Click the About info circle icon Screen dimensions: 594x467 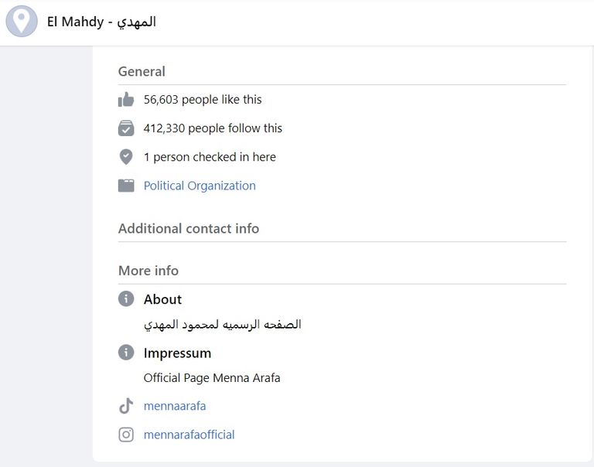pos(126,299)
